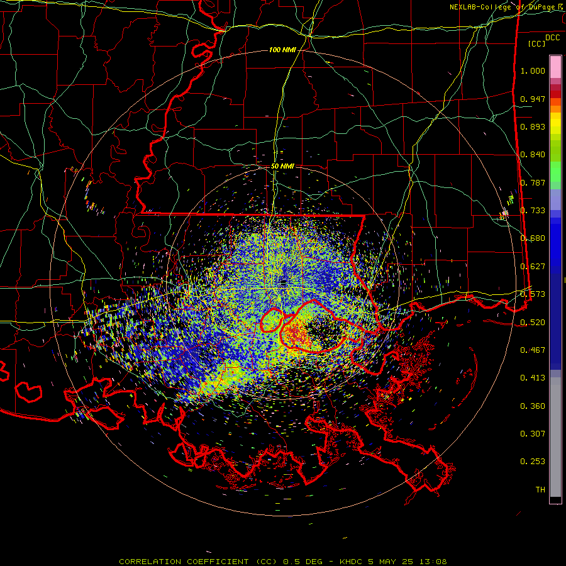This screenshot has width=566, height=566.
Task: Pick the dark red segment of the color bar
Action: [555, 94]
